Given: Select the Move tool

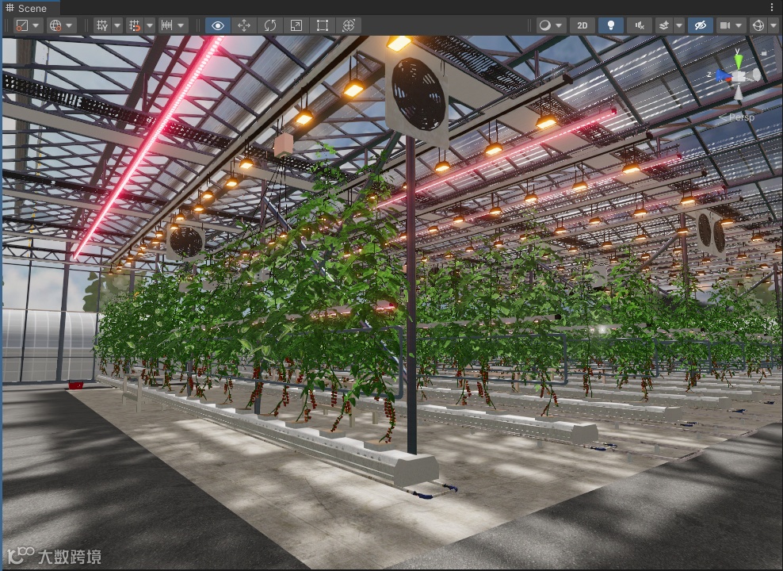Looking at the screenshot, I should (x=244, y=25).
